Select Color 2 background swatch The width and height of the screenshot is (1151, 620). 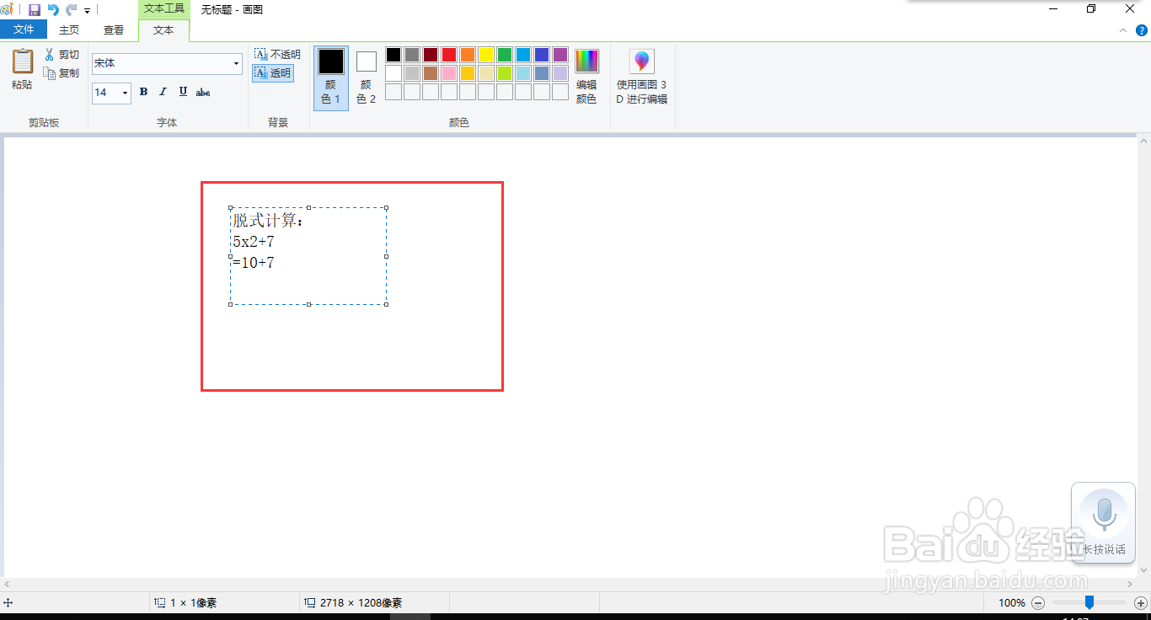click(367, 78)
